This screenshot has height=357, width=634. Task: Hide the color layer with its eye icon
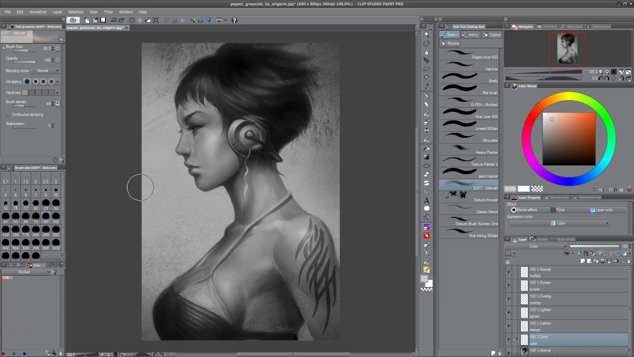coord(508,340)
